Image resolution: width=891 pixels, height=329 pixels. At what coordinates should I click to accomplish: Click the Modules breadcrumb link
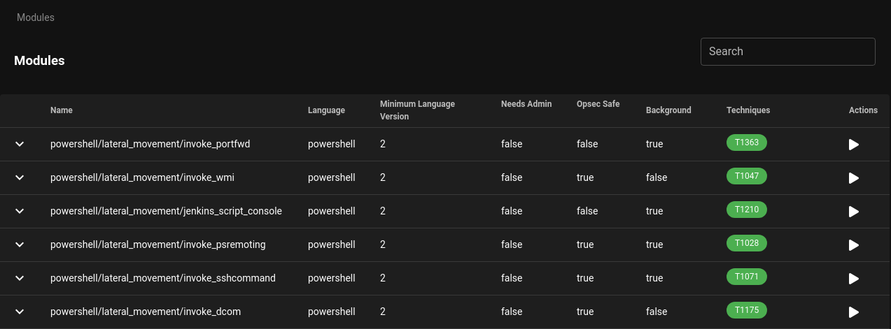[x=36, y=17]
